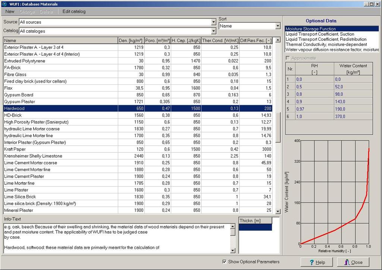Click the materials table scroll up arrow
This screenshot has width=382, height=270.
pos(278,40)
